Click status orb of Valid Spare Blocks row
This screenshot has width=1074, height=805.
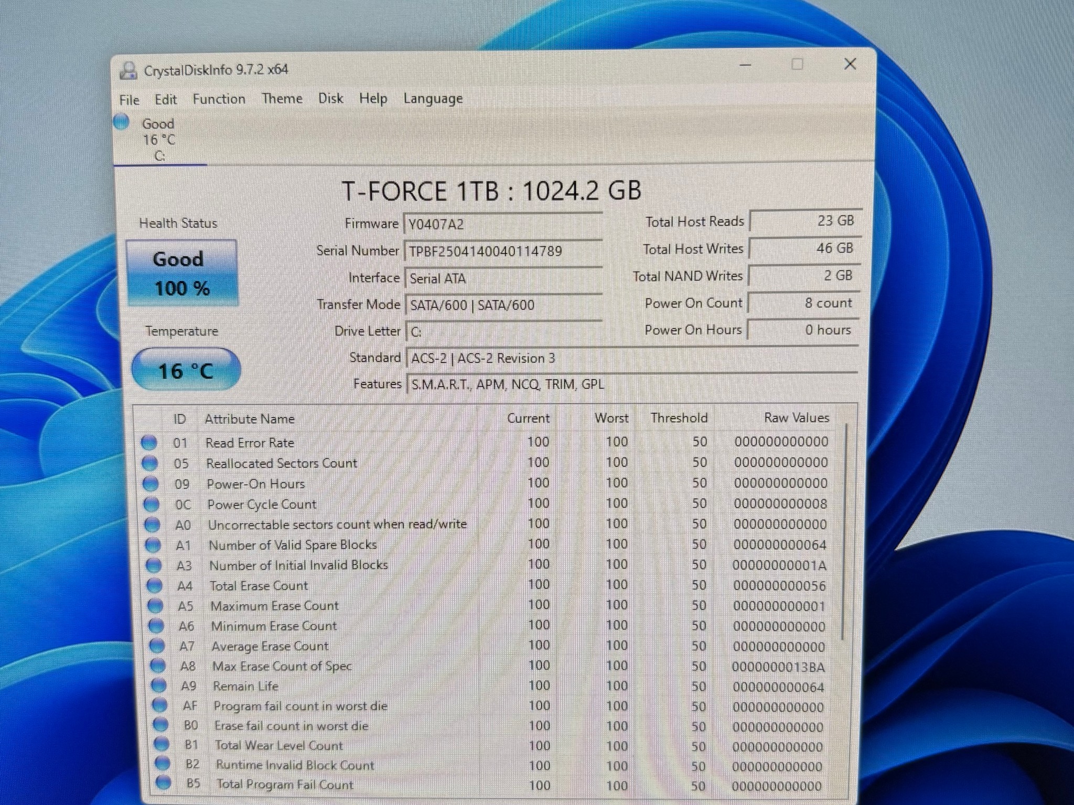153,545
